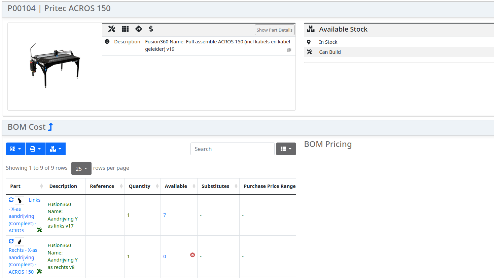Open the print actions dropdown

pos(35,149)
